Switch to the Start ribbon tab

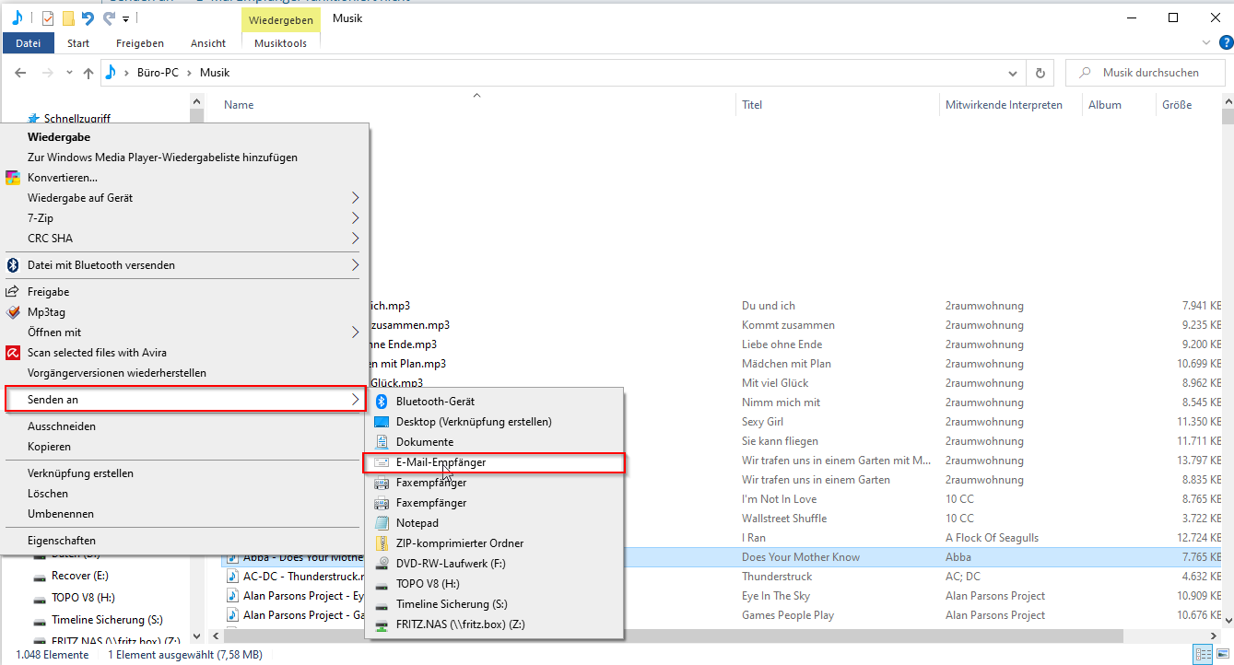point(78,43)
